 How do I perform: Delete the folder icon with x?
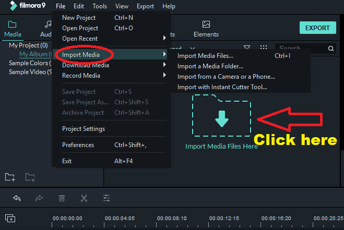pyautogui.click(x=30, y=177)
